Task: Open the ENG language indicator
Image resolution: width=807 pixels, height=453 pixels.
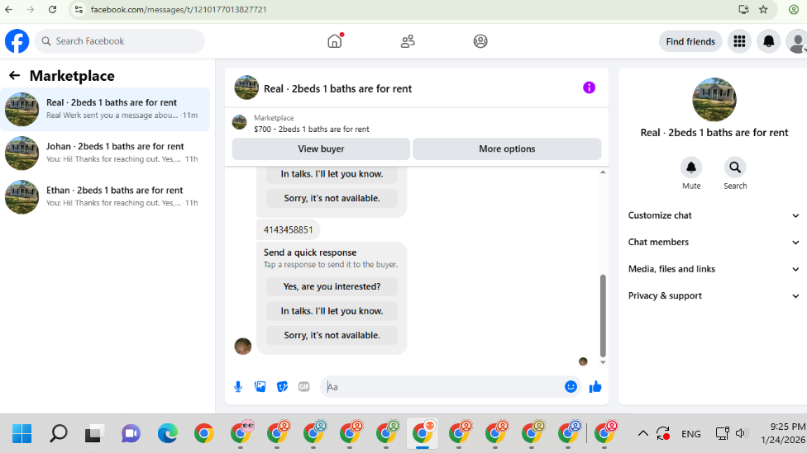Action: (x=690, y=434)
